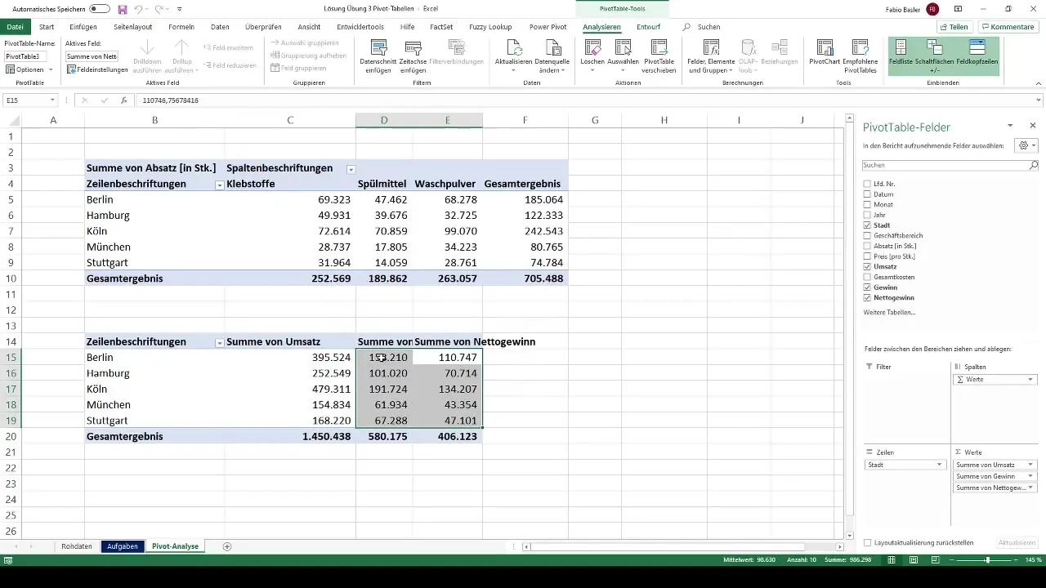The image size is (1046, 588).
Task: Click the Undo arrow icon
Action: tap(140, 9)
